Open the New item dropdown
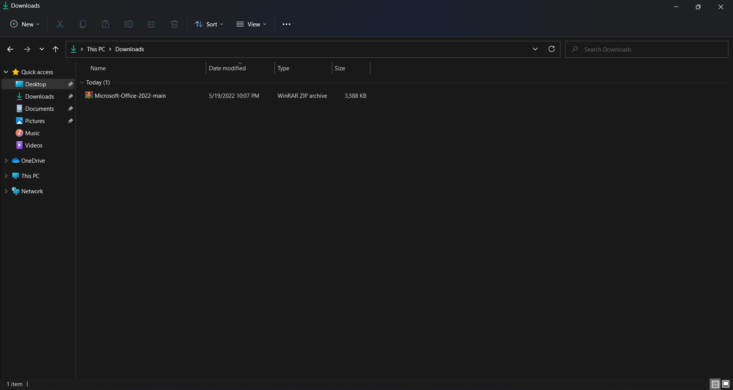Image resolution: width=733 pixels, height=390 pixels. pos(25,24)
